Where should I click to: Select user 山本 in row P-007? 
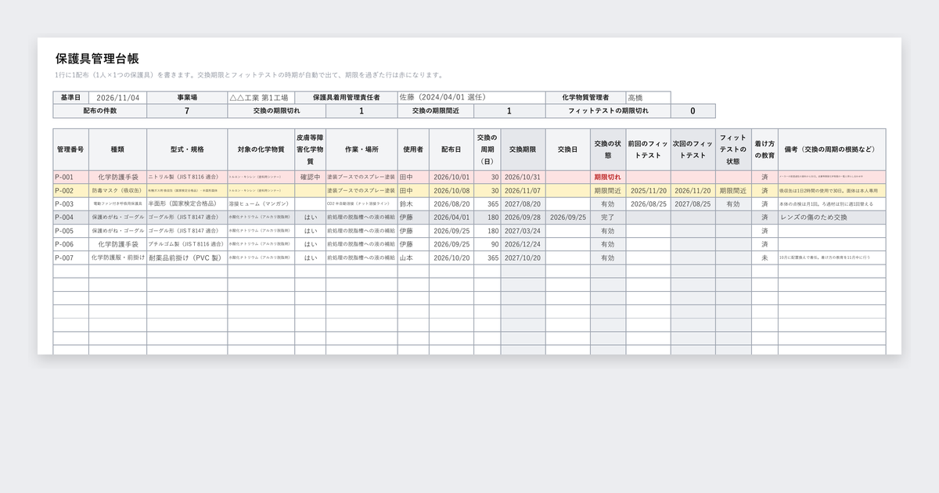[x=413, y=257]
